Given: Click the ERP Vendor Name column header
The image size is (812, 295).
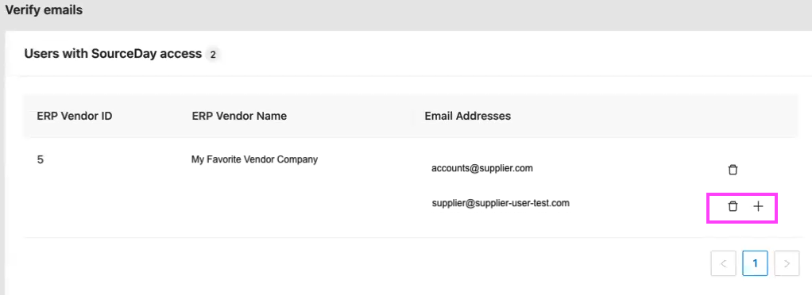Looking at the screenshot, I should coord(239,116).
